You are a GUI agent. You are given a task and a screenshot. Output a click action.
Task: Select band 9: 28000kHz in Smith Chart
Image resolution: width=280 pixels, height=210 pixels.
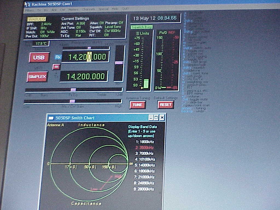coord(144,189)
